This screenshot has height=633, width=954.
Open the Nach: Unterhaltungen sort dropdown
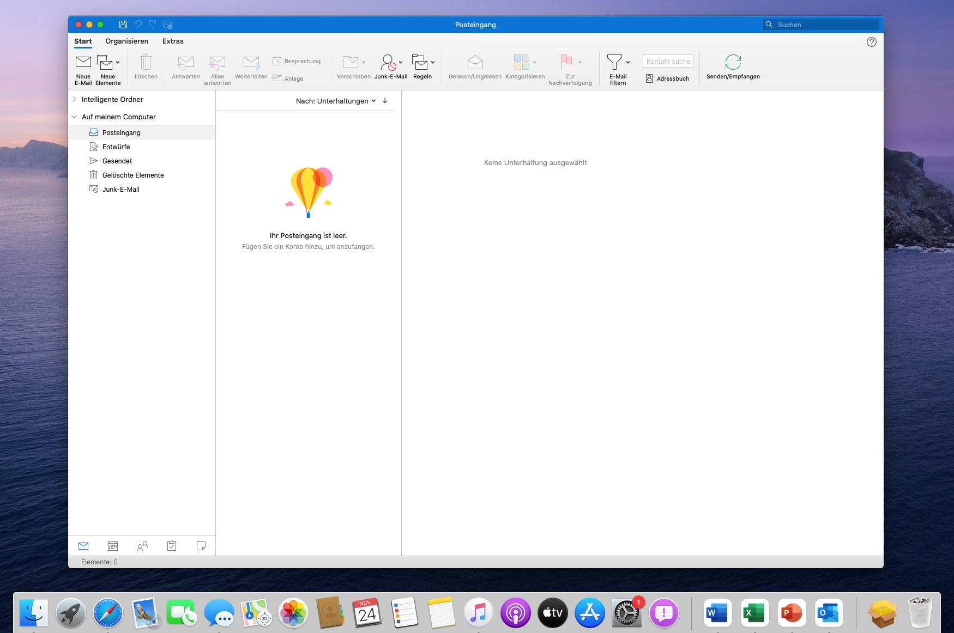tap(335, 101)
